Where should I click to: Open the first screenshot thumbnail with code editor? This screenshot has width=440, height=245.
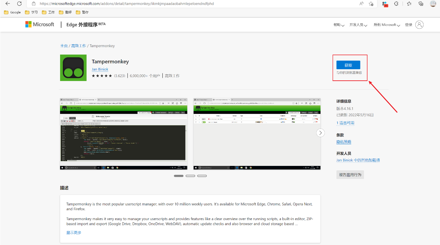[x=124, y=134]
